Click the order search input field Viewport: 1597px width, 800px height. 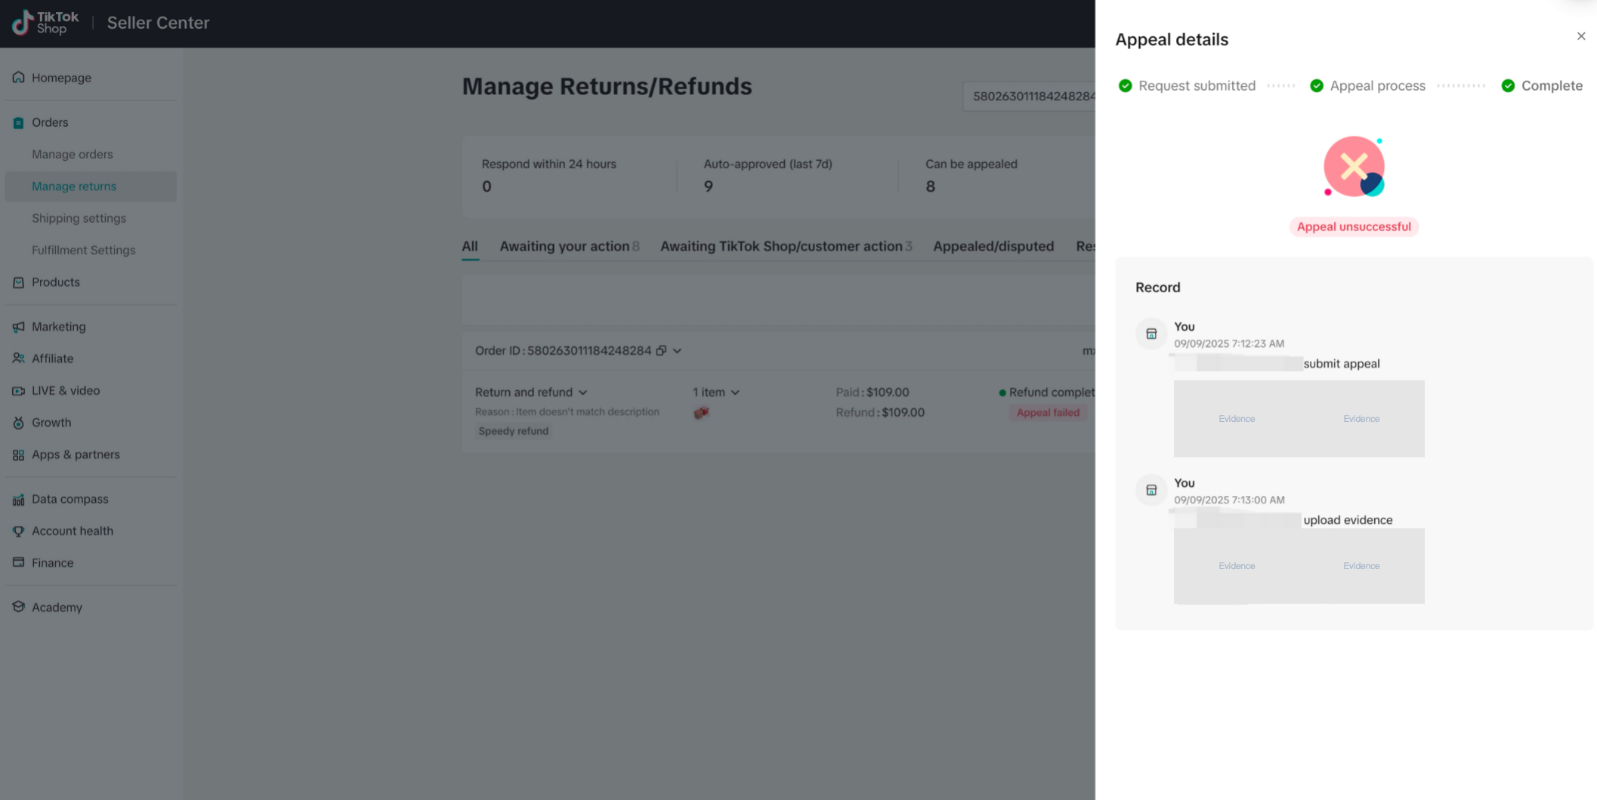(1029, 97)
